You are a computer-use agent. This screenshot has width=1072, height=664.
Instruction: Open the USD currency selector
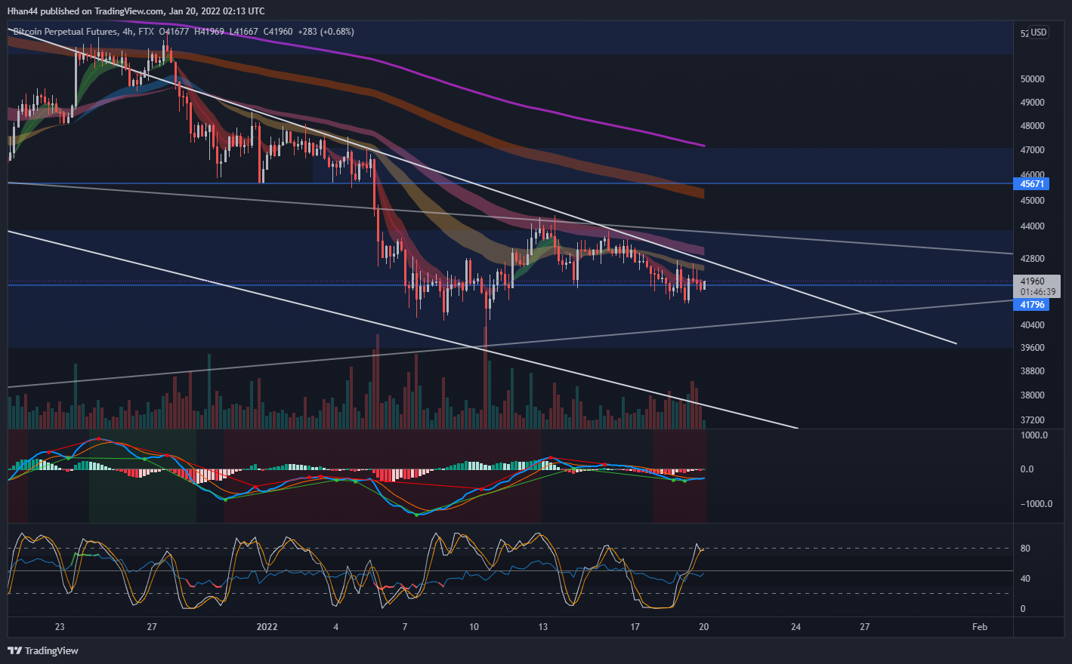(x=1039, y=32)
